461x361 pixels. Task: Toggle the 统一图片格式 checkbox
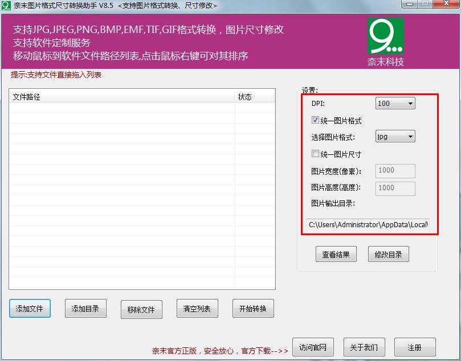[315, 120]
